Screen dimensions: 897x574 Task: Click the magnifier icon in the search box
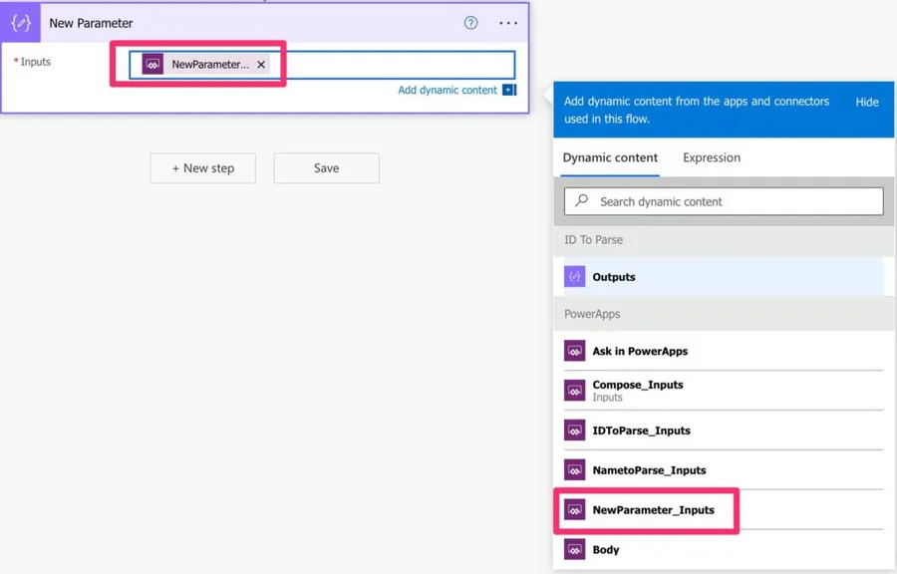(x=582, y=201)
